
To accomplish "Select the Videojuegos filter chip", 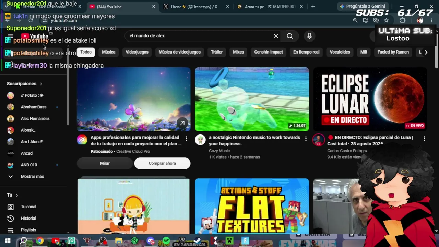I will click(137, 52).
